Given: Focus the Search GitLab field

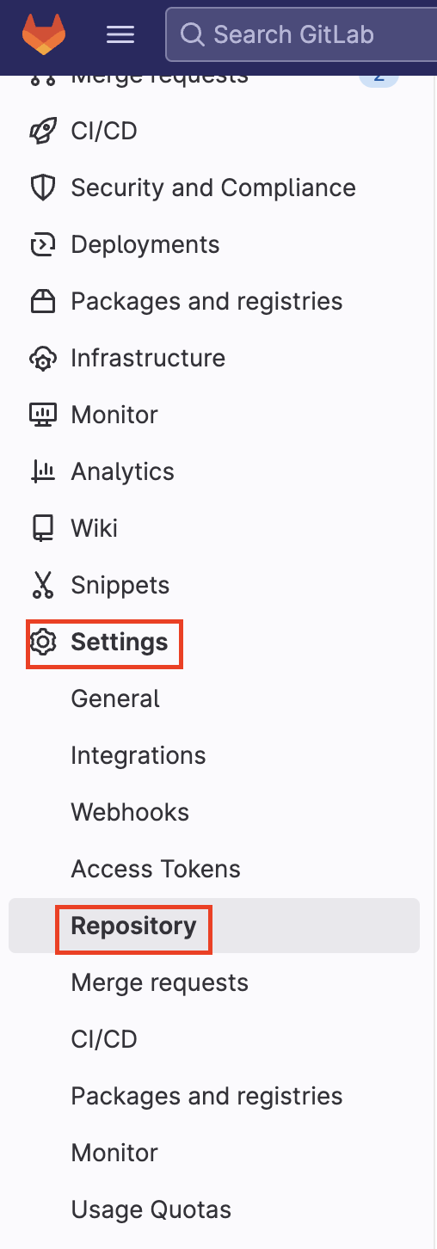Looking at the screenshot, I should click(x=300, y=34).
